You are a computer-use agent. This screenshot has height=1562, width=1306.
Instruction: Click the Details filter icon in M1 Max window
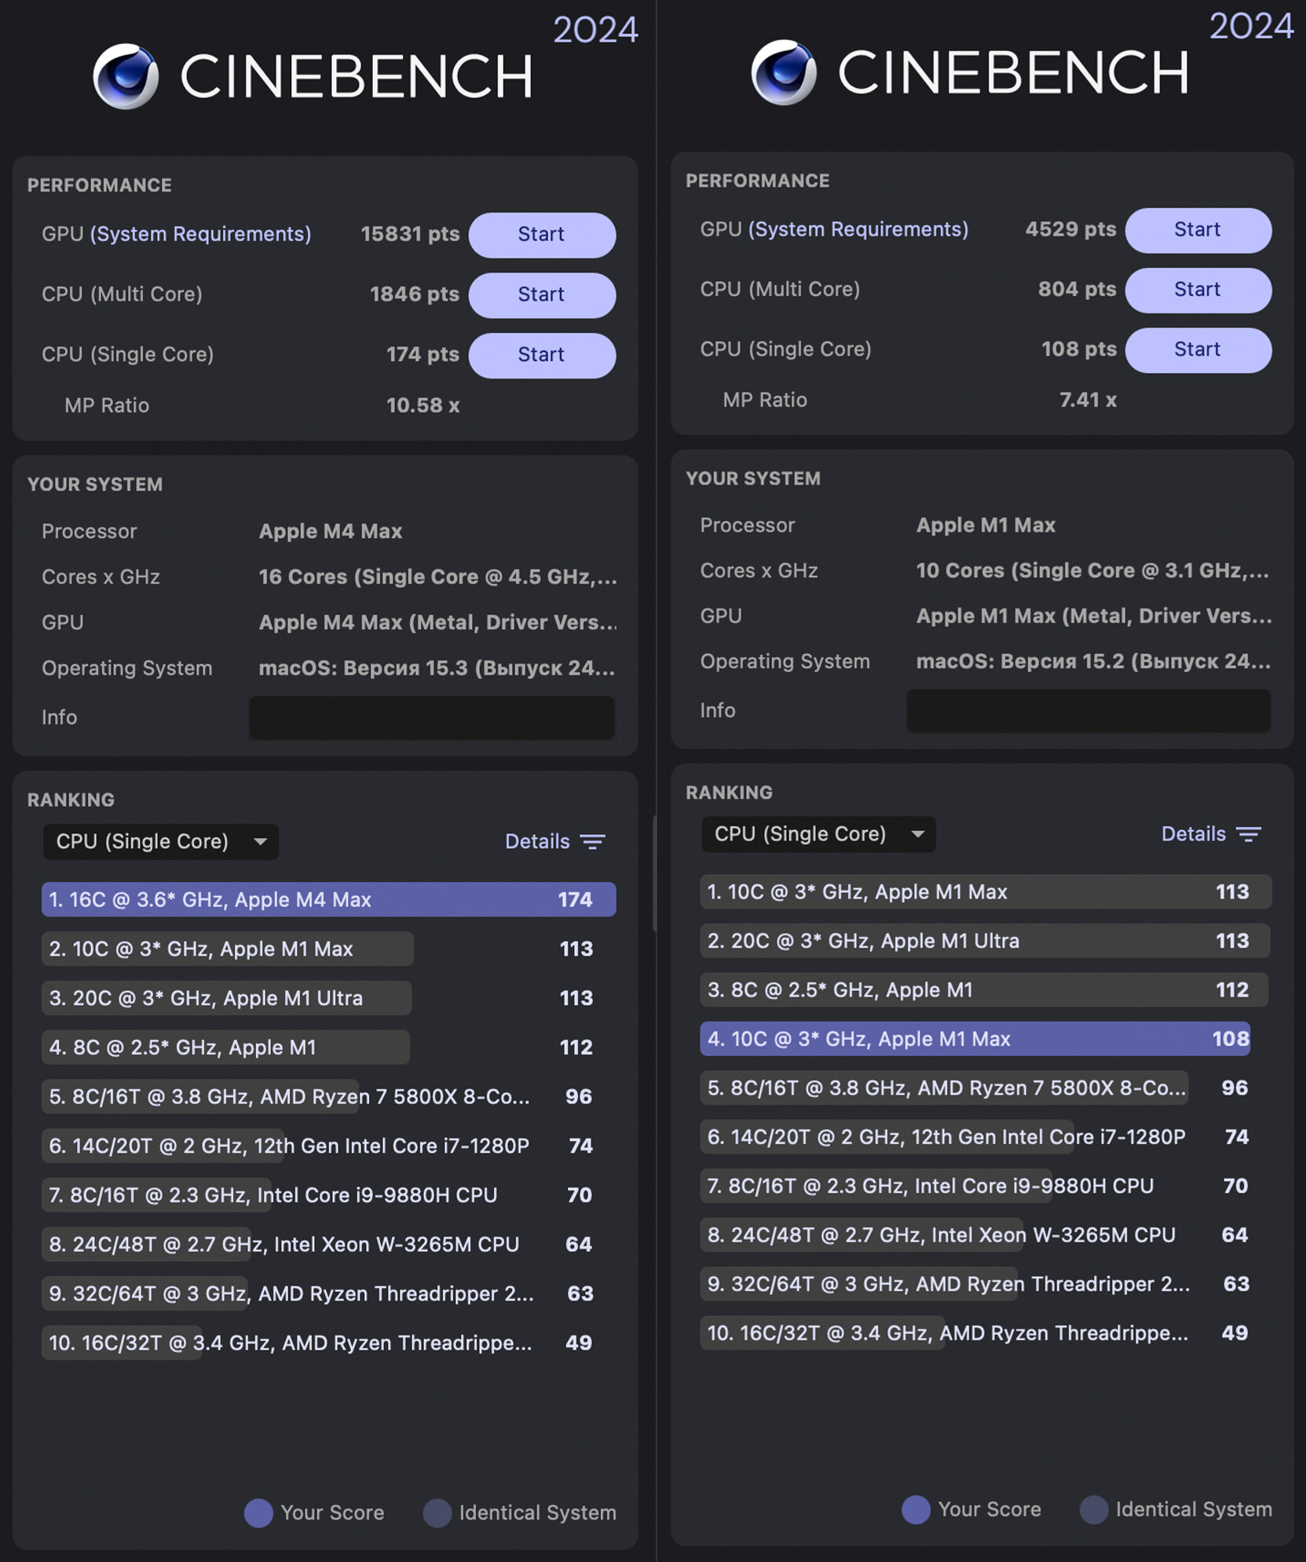(x=1249, y=834)
